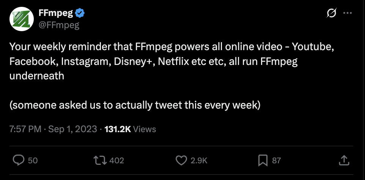Click the tweet text mentioning Youtube and Netflix

172,62
